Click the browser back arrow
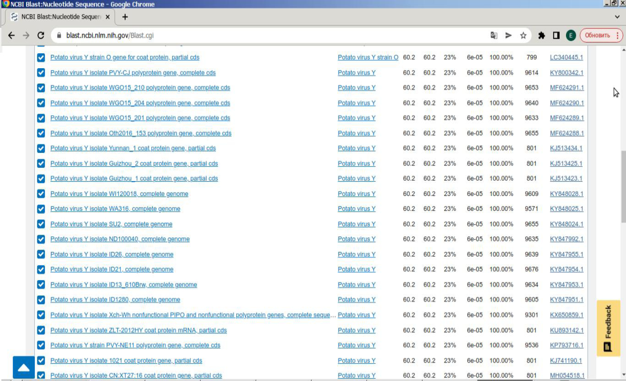The width and height of the screenshot is (626, 381). coord(11,35)
